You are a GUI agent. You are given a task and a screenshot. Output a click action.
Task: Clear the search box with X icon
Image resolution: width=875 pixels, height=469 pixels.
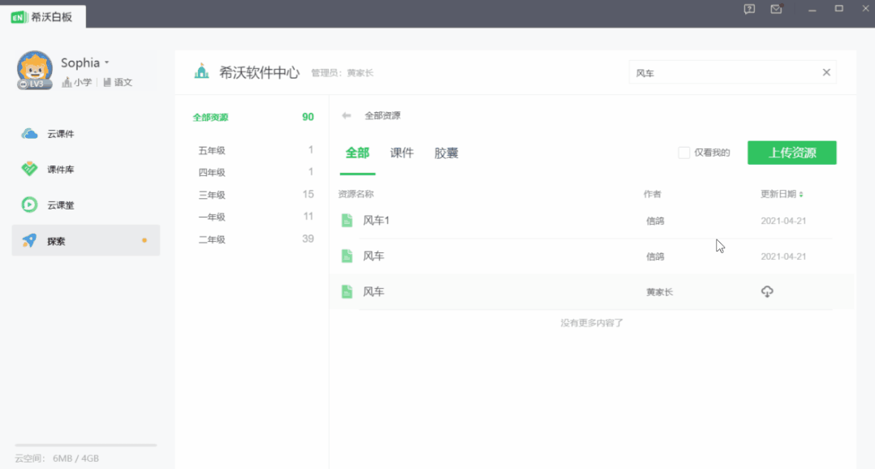(826, 72)
